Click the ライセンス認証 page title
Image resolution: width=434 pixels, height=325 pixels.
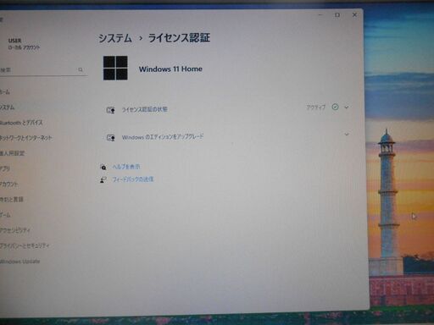(x=179, y=38)
